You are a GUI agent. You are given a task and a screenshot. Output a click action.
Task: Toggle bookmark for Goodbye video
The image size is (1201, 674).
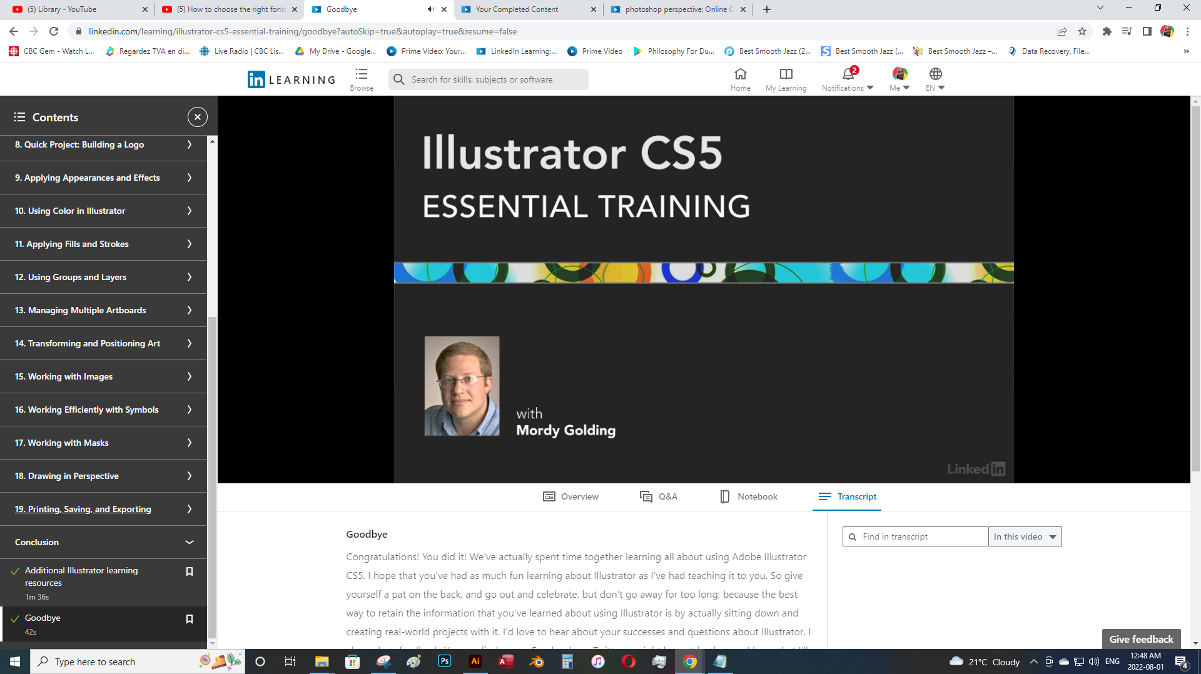(190, 619)
